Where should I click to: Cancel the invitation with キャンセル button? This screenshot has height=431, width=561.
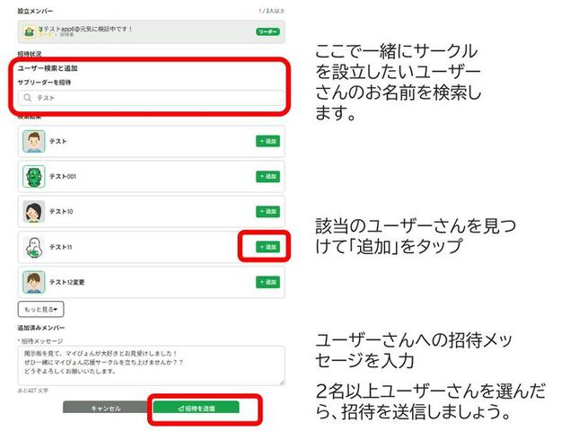click(x=105, y=408)
